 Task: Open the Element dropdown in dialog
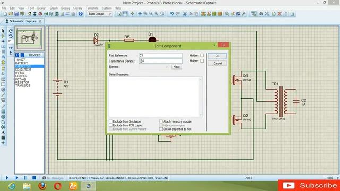(154, 67)
